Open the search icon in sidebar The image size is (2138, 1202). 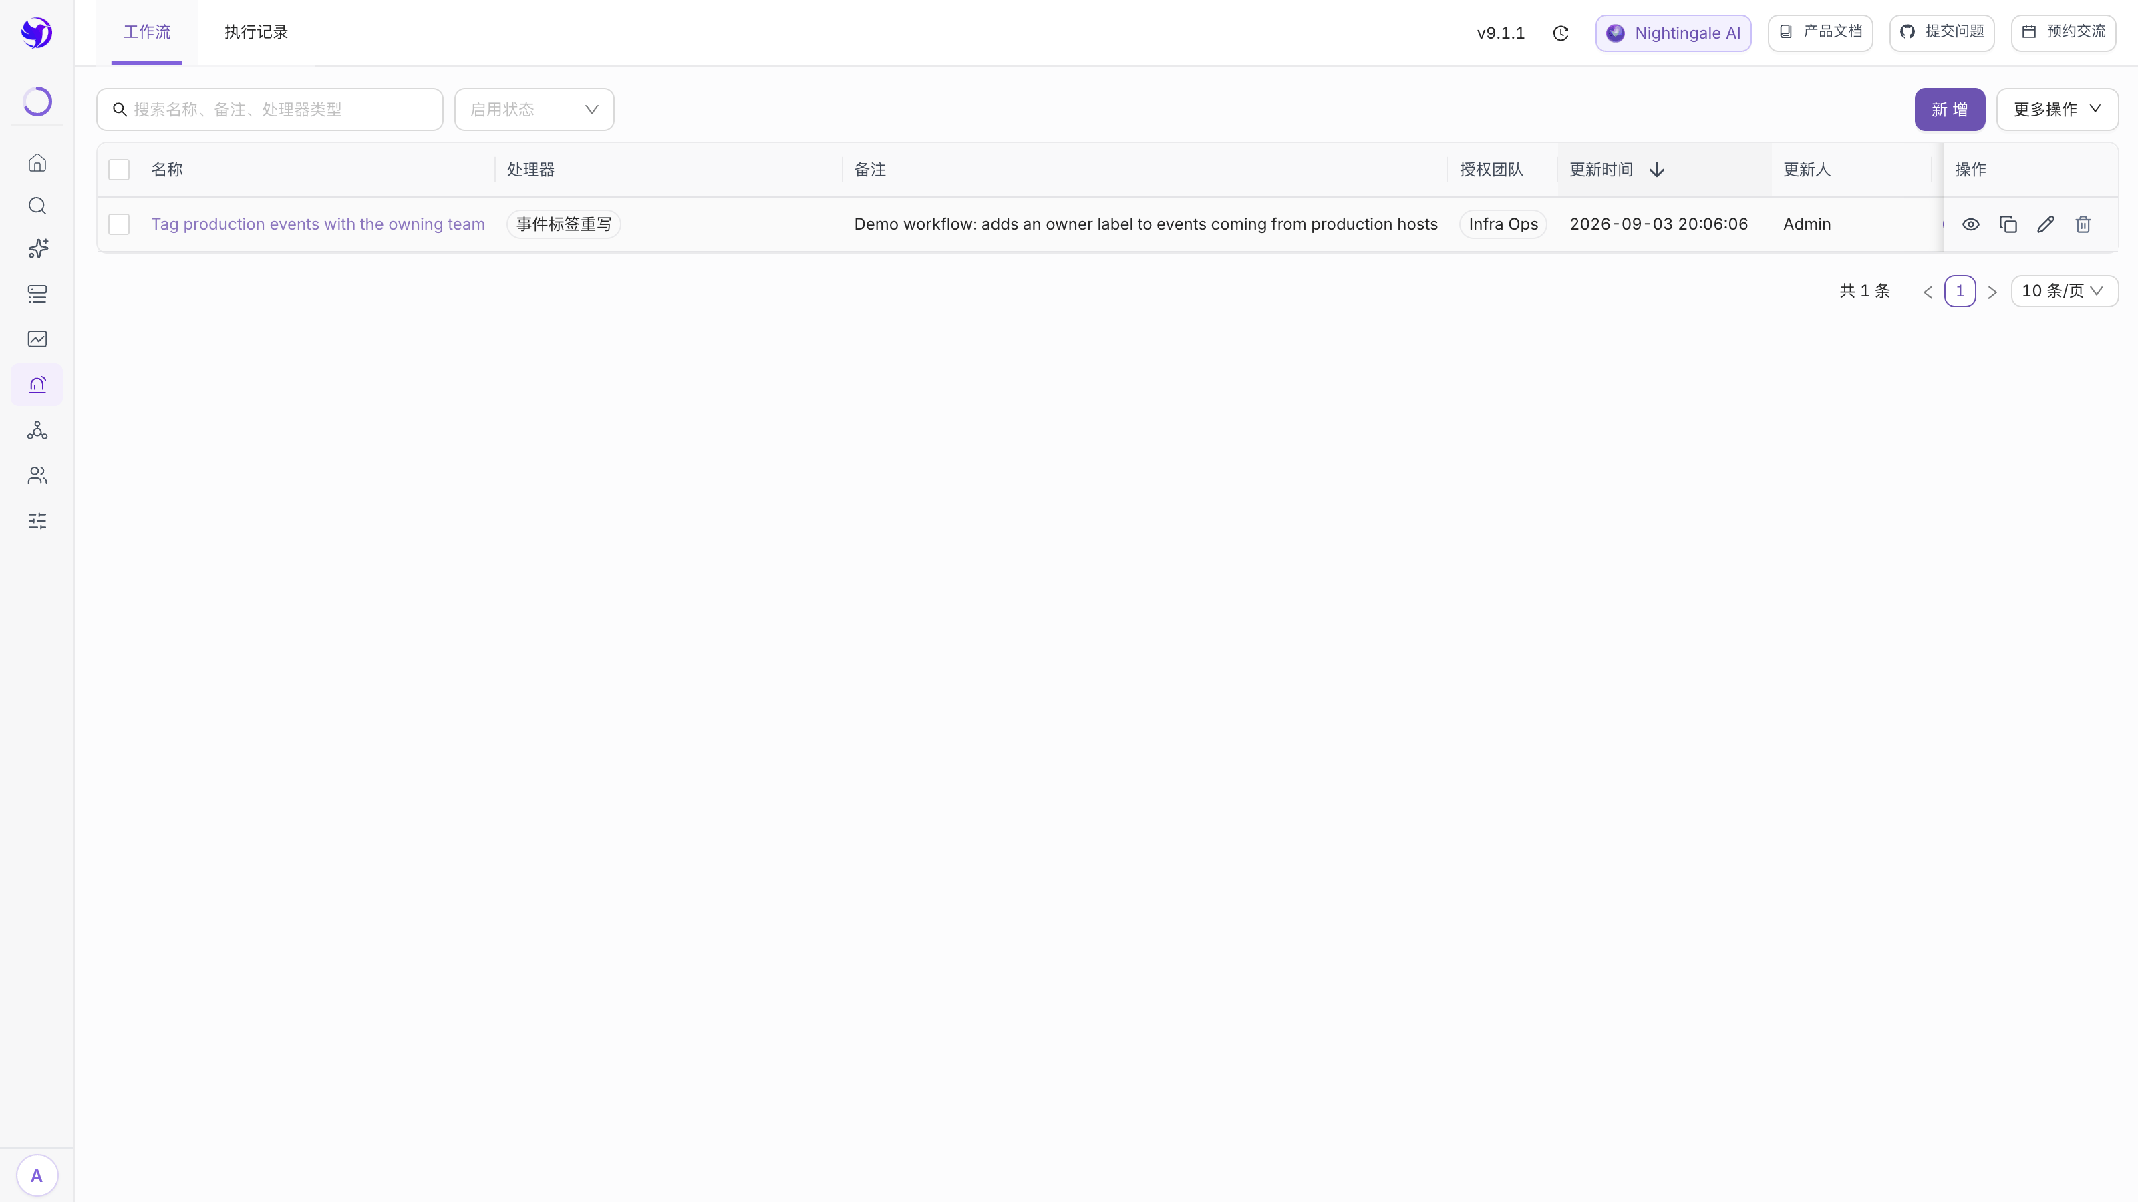(x=37, y=206)
